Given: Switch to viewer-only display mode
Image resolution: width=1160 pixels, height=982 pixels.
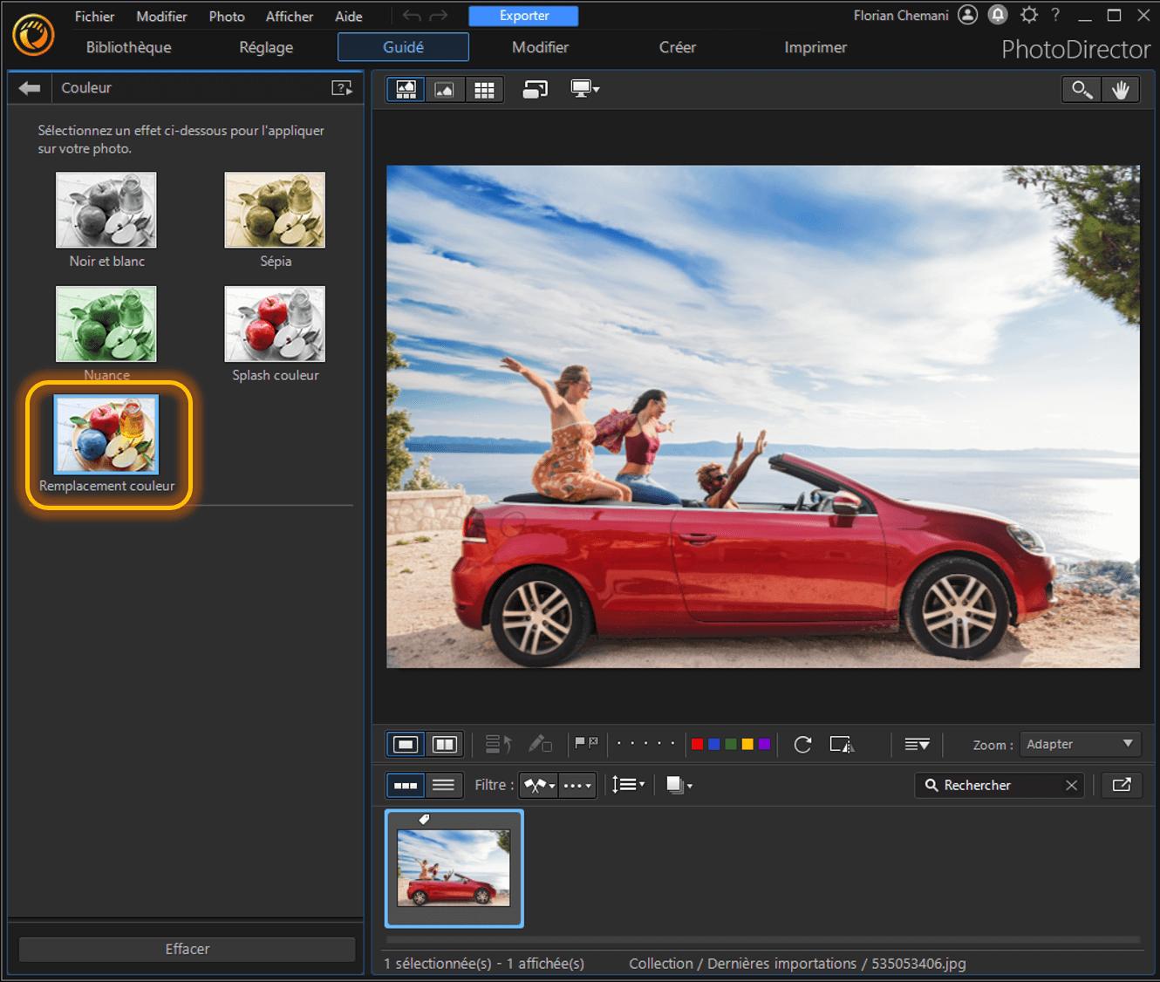Looking at the screenshot, I should tap(445, 89).
